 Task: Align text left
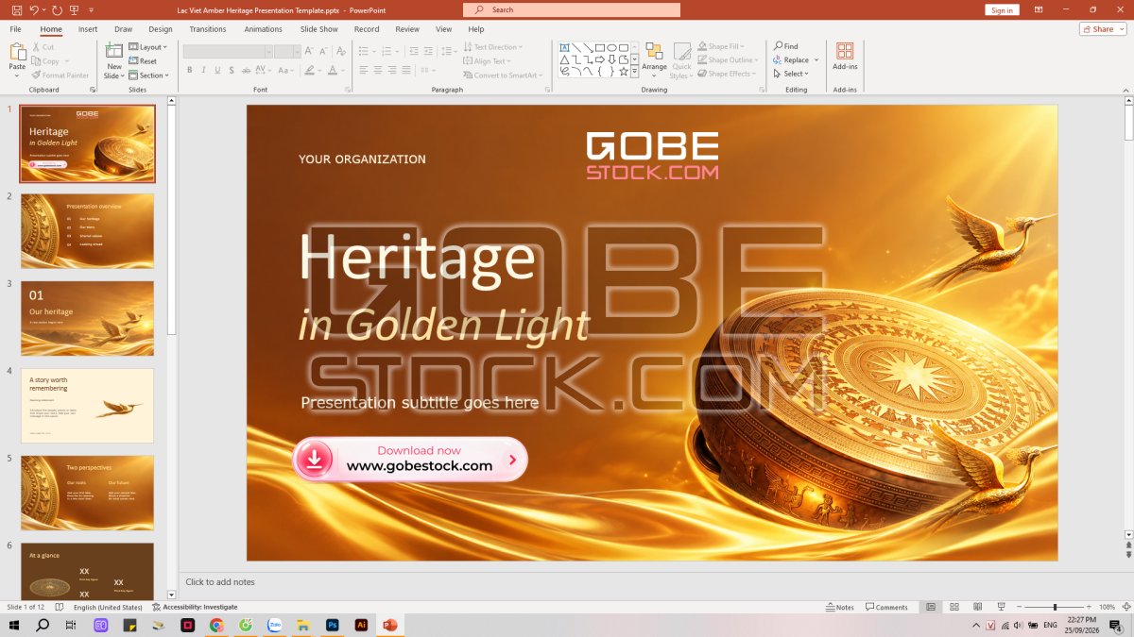coord(364,70)
